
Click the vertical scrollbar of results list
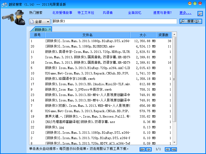tap(175, 77)
